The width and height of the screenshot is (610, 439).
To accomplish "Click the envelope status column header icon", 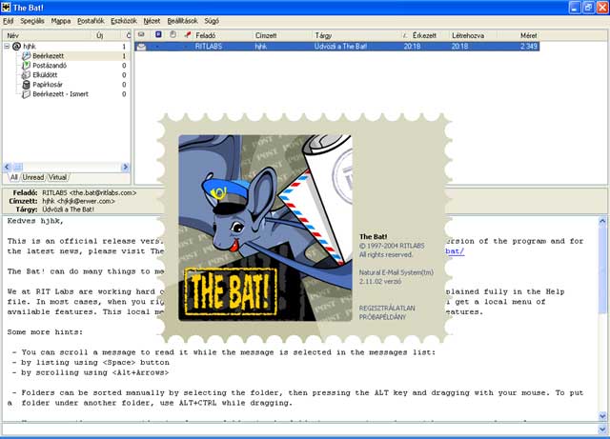I will point(141,35).
